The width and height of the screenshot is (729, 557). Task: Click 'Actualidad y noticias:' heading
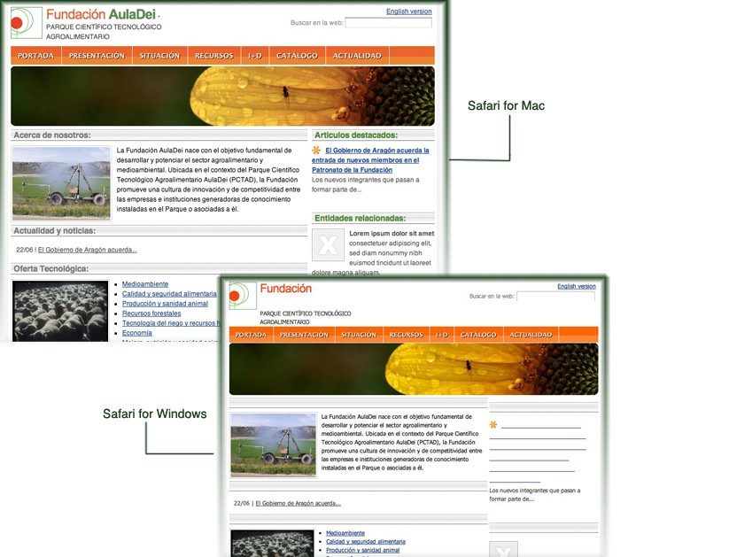click(54, 230)
